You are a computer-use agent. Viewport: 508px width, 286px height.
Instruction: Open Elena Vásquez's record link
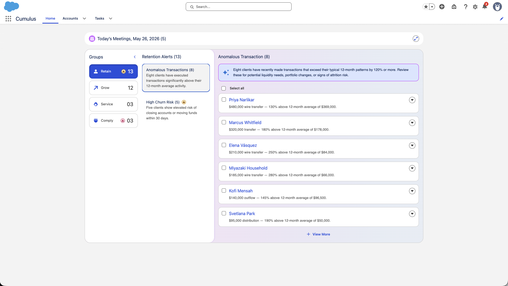coord(243,146)
